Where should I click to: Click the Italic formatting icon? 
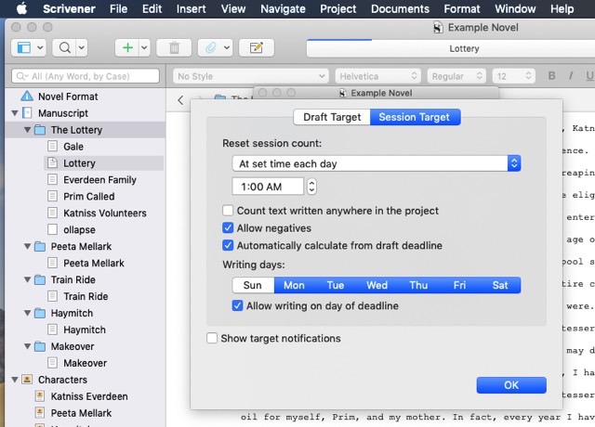pos(571,76)
